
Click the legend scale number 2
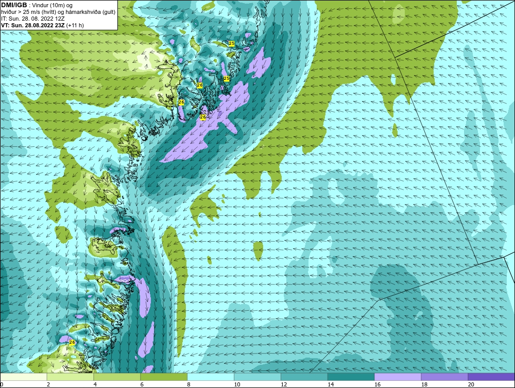point(48,384)
